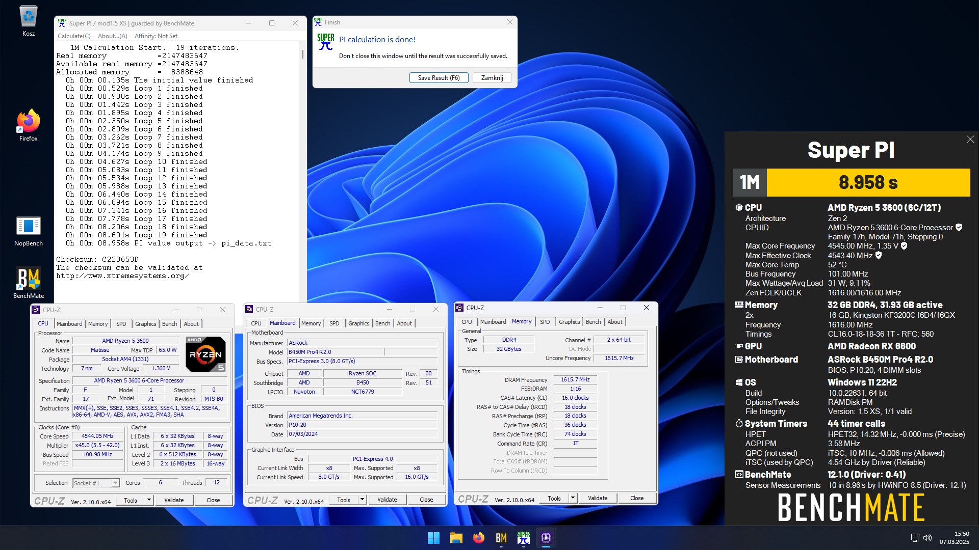The image size is (979, 550).
Task: Click Close in CPU-Z Mainboard window
Action: (x=426, y=500)
